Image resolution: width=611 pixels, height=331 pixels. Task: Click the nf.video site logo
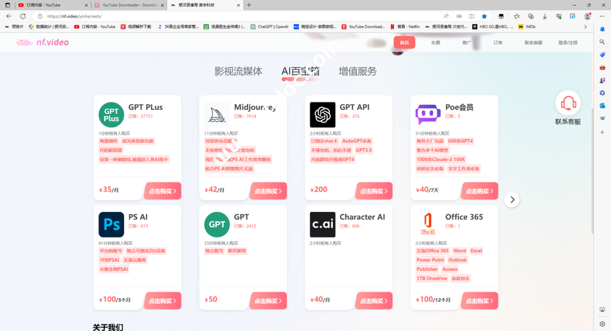43,42
